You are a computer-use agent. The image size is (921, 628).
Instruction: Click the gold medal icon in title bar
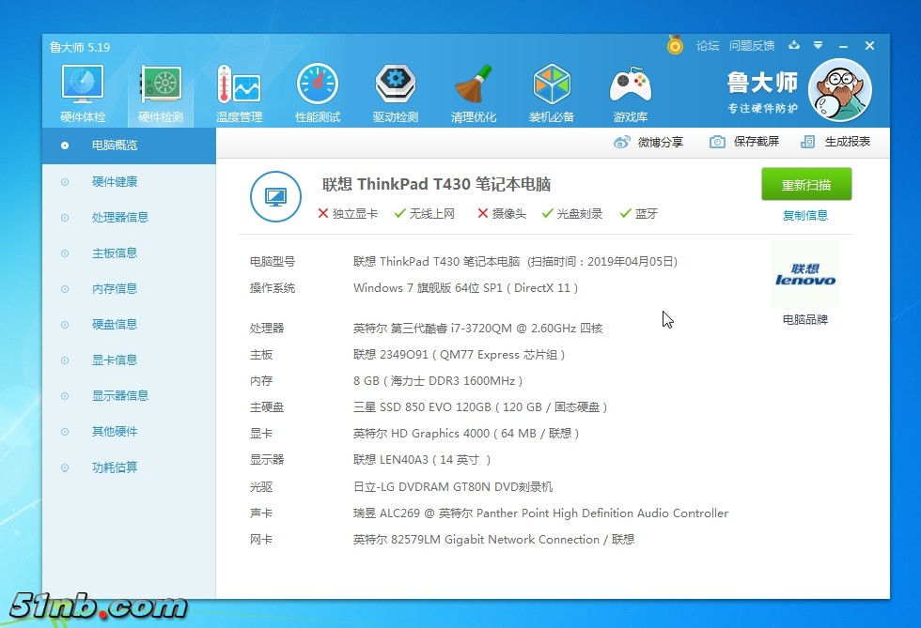(x=675, y=45)
